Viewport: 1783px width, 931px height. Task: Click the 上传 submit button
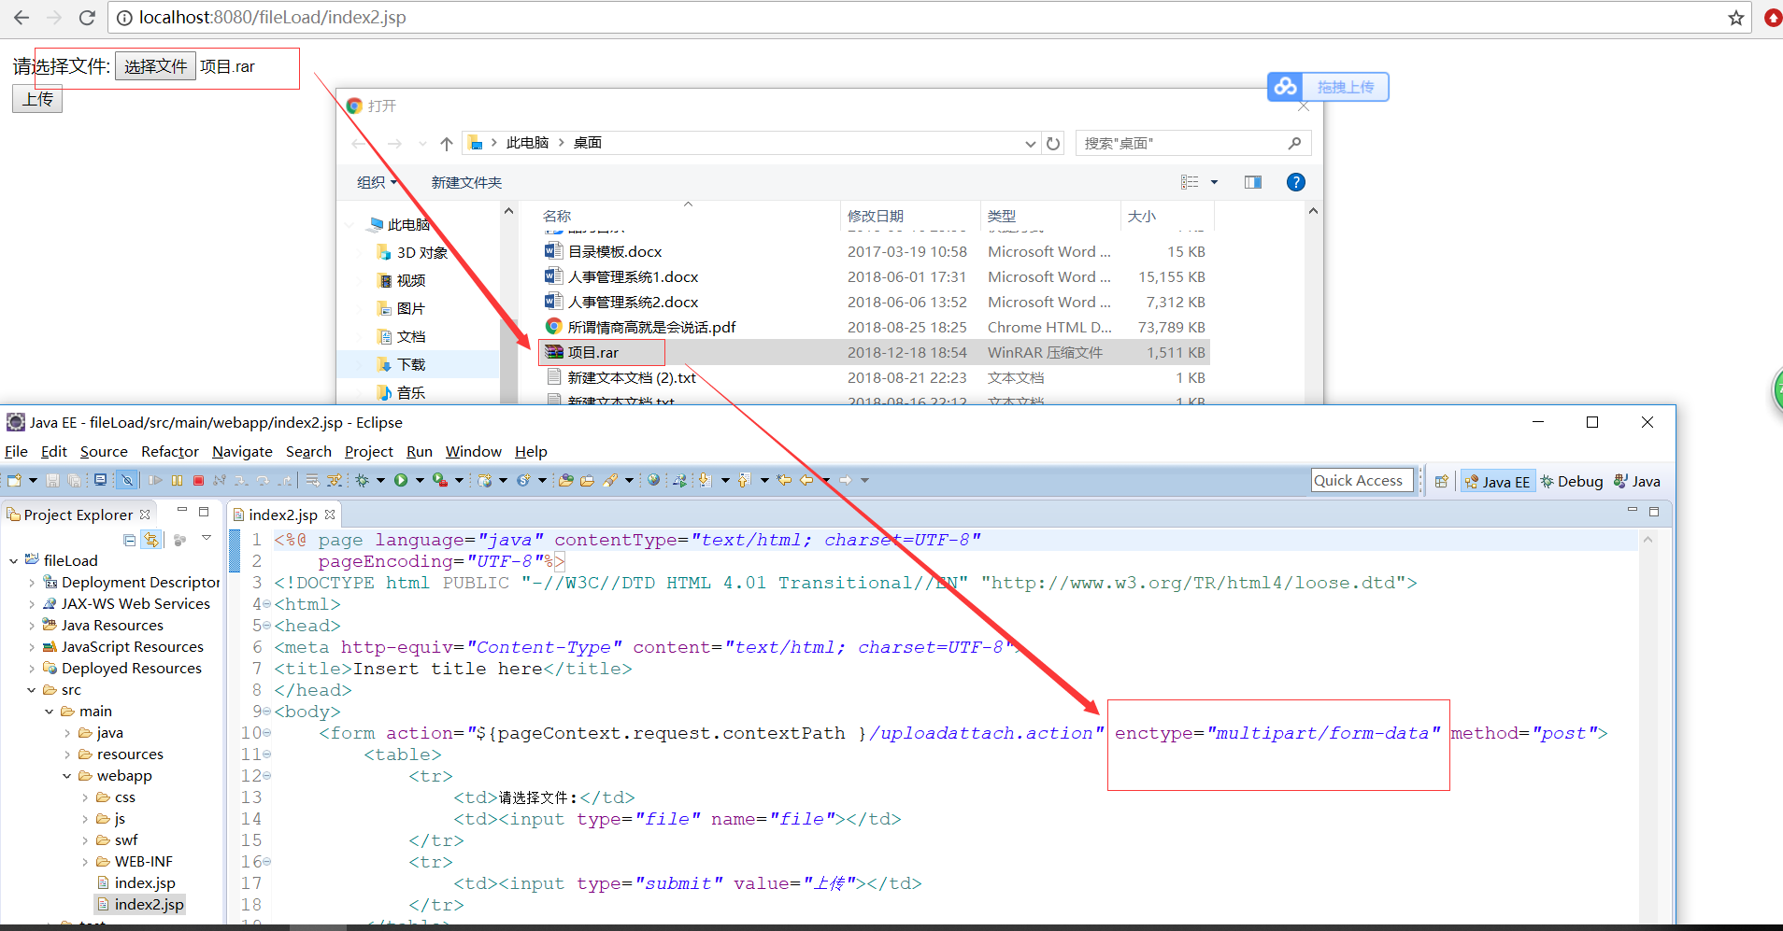click(x=37, y=99)
